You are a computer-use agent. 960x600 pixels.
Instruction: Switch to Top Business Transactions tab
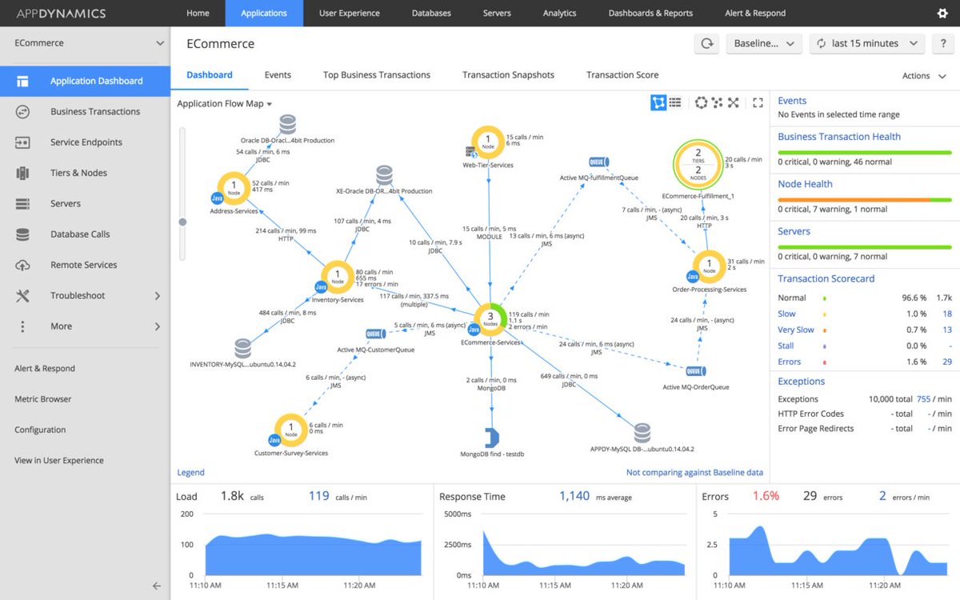click(377, 75)
